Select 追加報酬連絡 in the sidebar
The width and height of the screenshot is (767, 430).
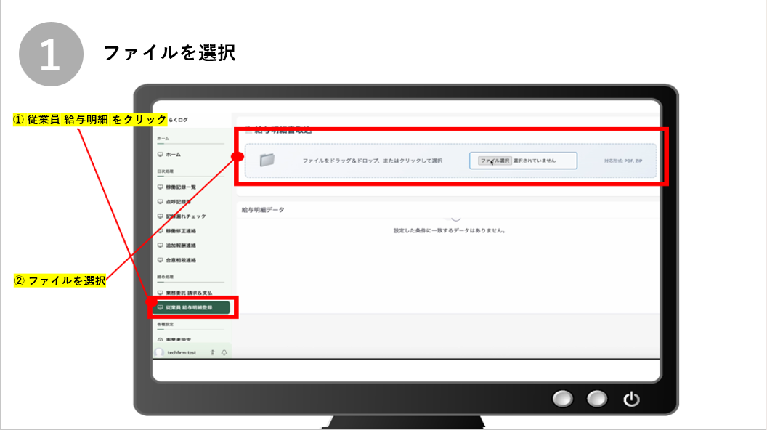coord(181,246)
